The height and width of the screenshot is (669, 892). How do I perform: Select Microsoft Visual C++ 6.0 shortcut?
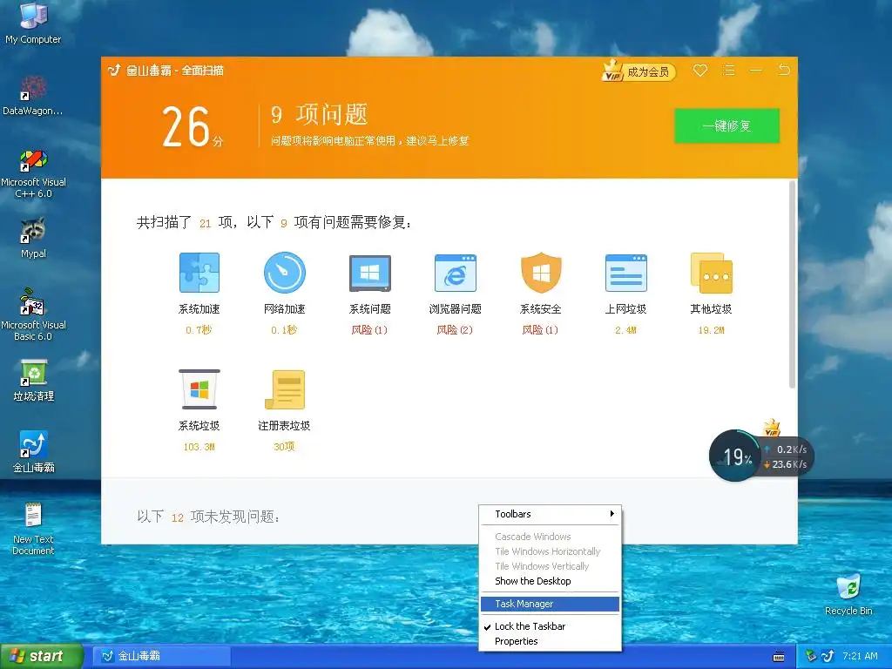(x=33, y=172)
